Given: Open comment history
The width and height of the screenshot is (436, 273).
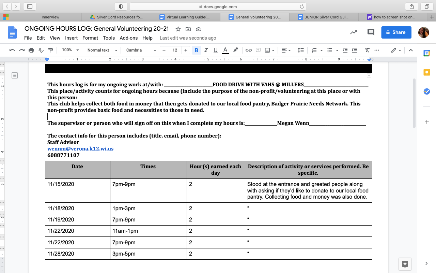Looking at the screenshot, I should [x=371, y=32].
